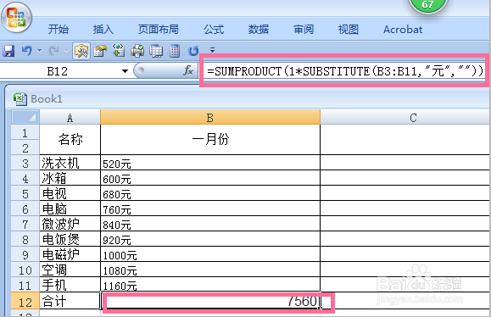The width and height of the screenshot is (491, 317).
Task: Click the Calculator icon in toolbar
Action: tap(175, 51)
